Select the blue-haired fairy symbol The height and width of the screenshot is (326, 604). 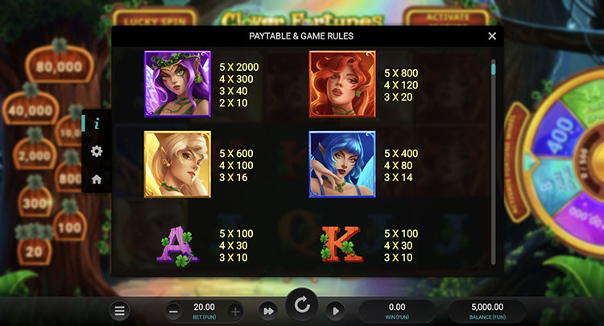click(x=342, y=164)
